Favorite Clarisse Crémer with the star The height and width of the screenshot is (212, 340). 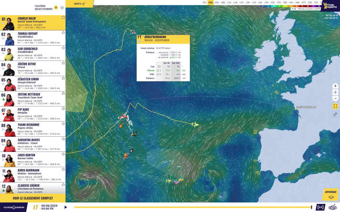[x=63, y=184]
